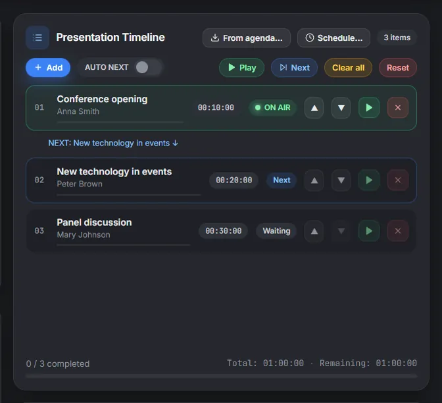Play the New technology in events item
This screenshot has width=442, height=403.
tap(369, 180)
